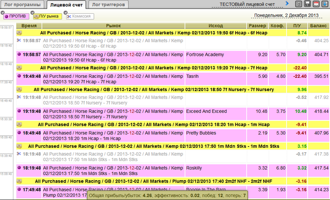Open the red calendar icon
The image size is (330, 200).
316,4
